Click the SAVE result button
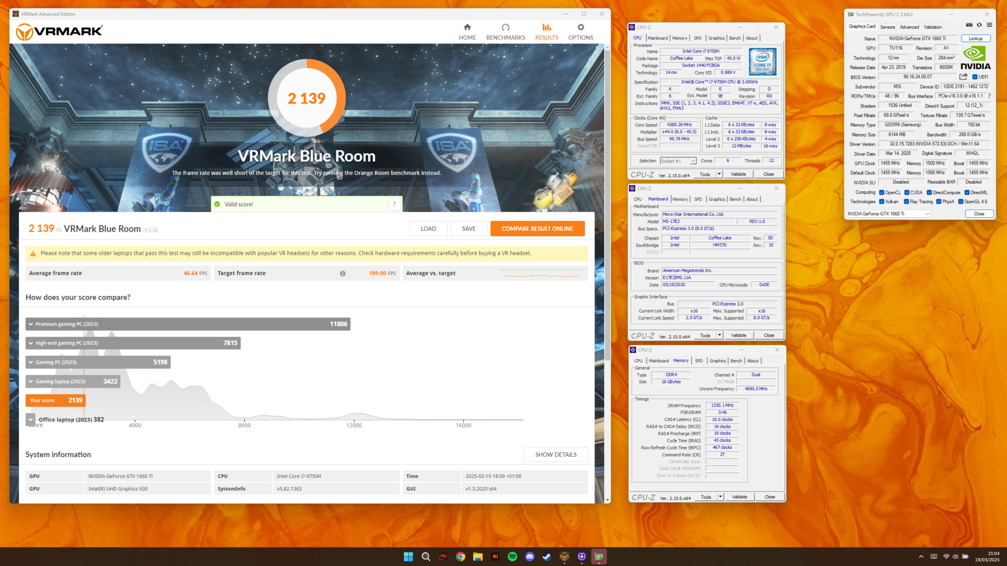The height and width of the screenshot is (566, 1007). 468,228
